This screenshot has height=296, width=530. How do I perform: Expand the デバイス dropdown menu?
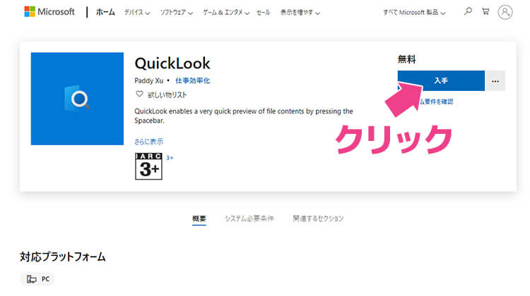tap(137, 13)
